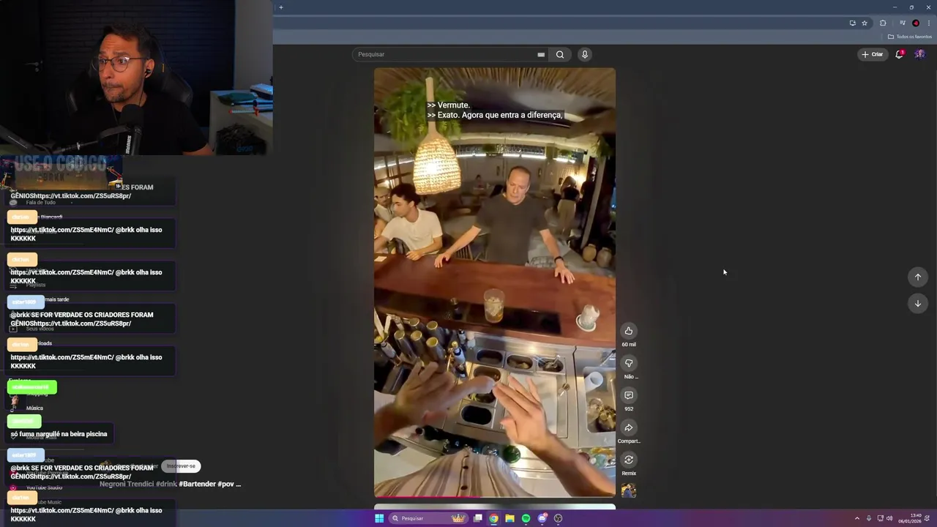Open YouTube notifications bell

(x=899, y=54)
